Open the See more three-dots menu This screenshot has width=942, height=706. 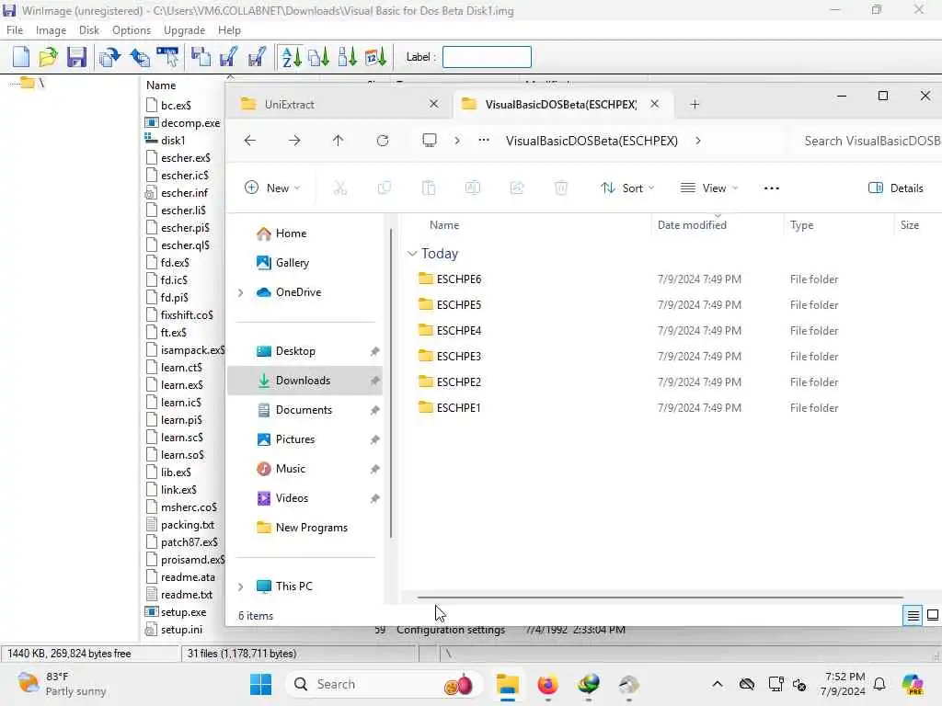(772, 188)
